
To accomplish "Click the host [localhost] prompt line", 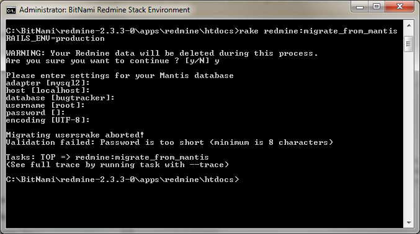I will click(x=48, y=90).
